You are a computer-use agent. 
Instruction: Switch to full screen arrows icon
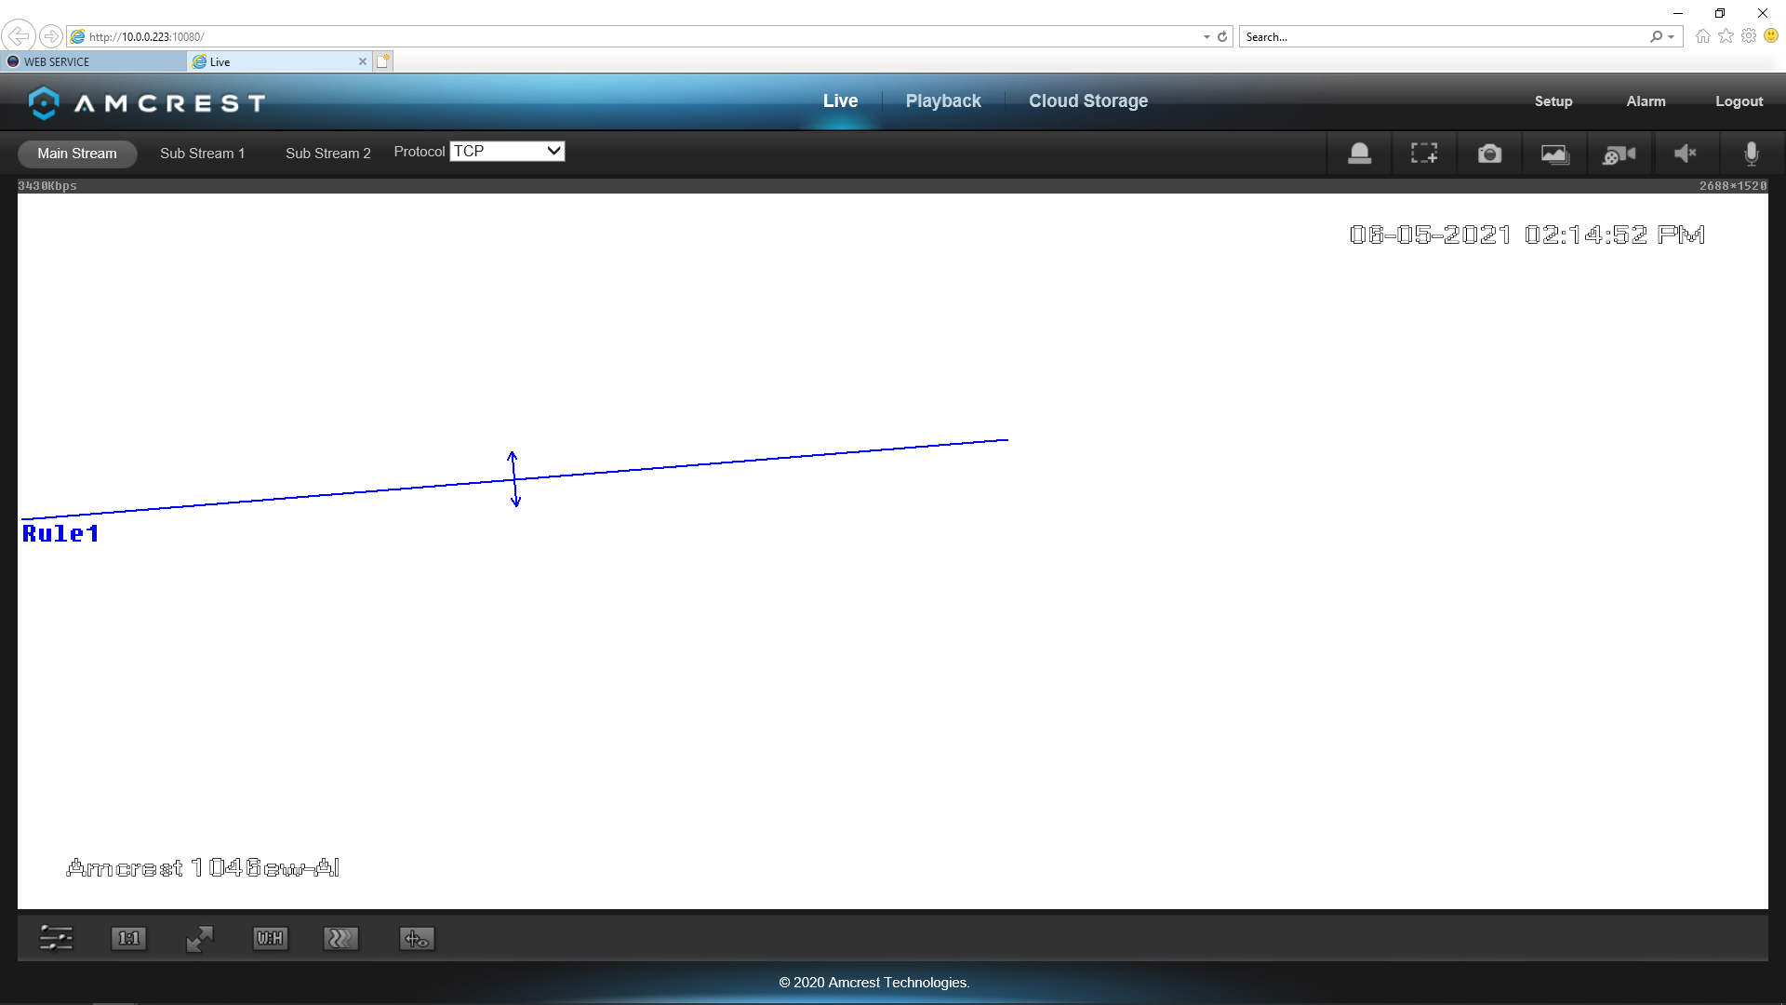199,938
